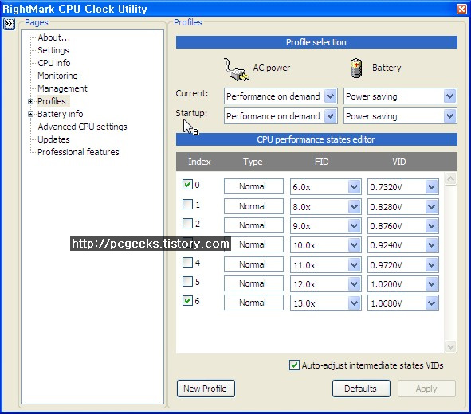Click the New Profile button
471x414 pixels.
point(206,389)
